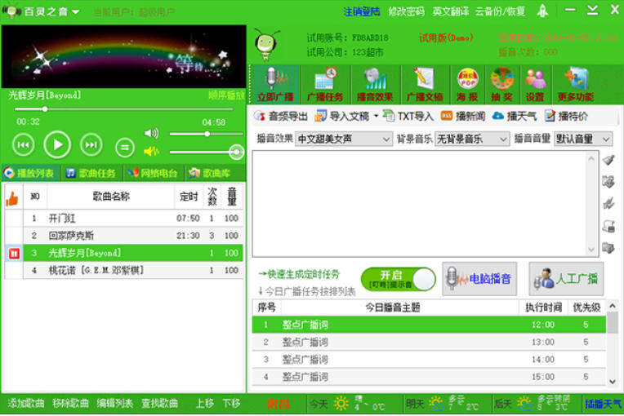The image size is (624, 416).
Task: Click 云备份/恢复 cloud backup
Action: [x=500, y=11]
